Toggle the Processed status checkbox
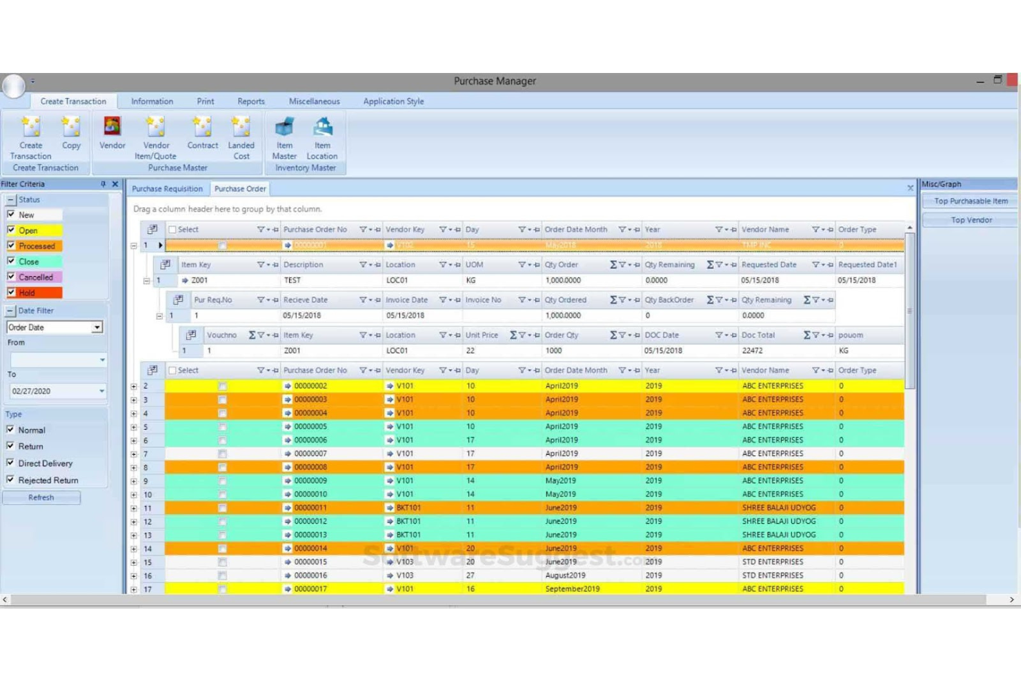Image resolution: width=1021 pixels, height=681 pixels. click(x=11, y=246)
